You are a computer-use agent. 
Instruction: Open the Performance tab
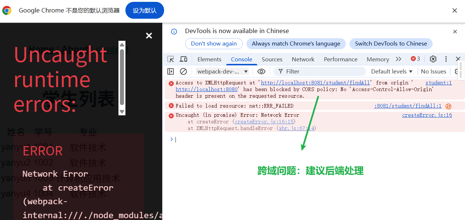pyautogui.click(x=341, y=59)
